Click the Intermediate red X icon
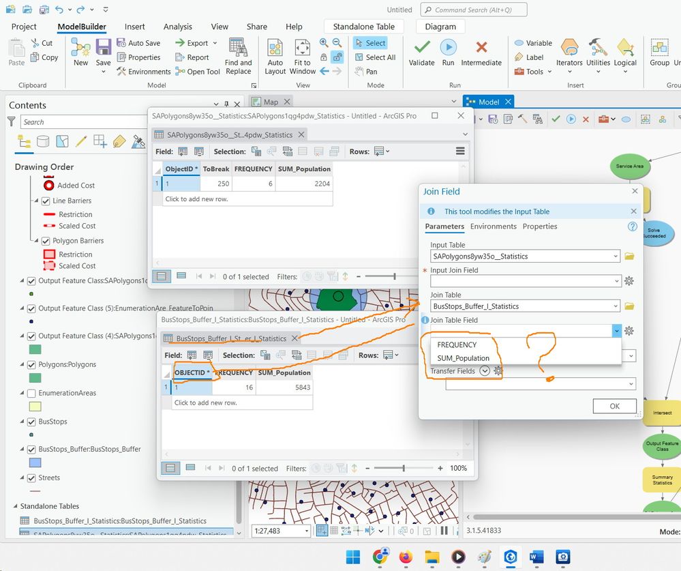Viewport: 681px width, 571px height. [x=481, y=47]
